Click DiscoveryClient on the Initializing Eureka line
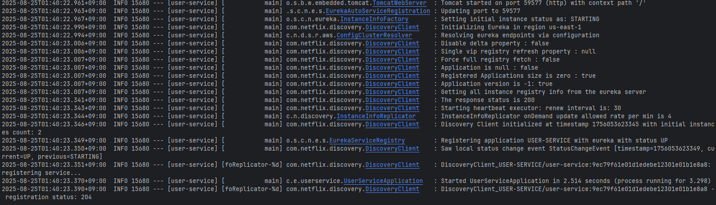This screenshot has width=716, height=205. 392,27
